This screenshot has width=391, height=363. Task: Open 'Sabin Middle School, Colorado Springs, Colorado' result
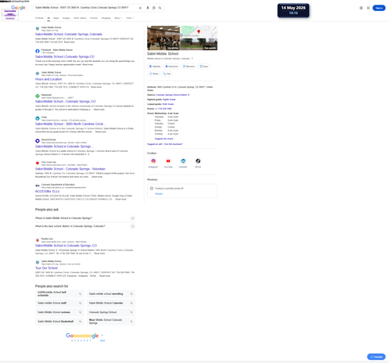(69, 34)
